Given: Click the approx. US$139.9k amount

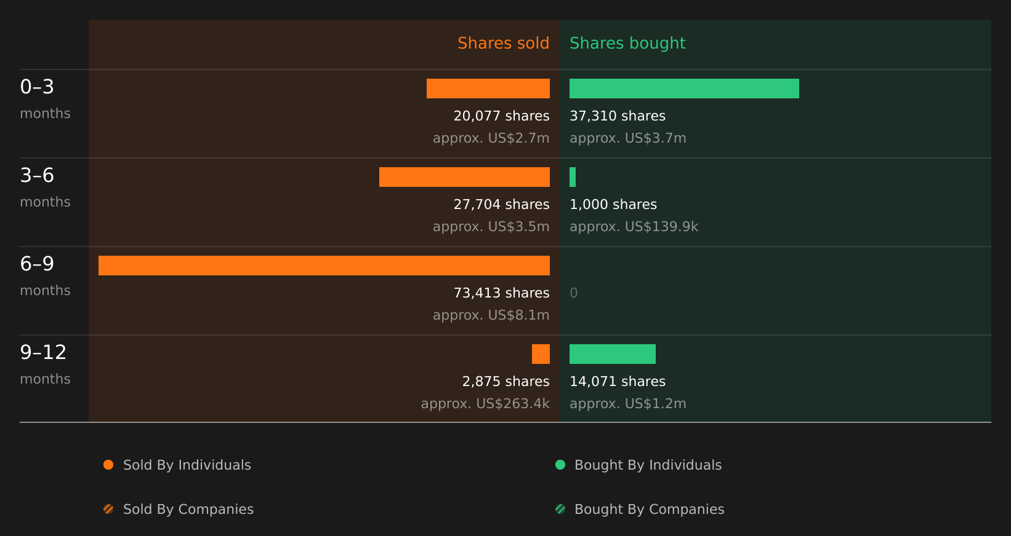Looking at the screenshot, I should [x=634, y=227].
